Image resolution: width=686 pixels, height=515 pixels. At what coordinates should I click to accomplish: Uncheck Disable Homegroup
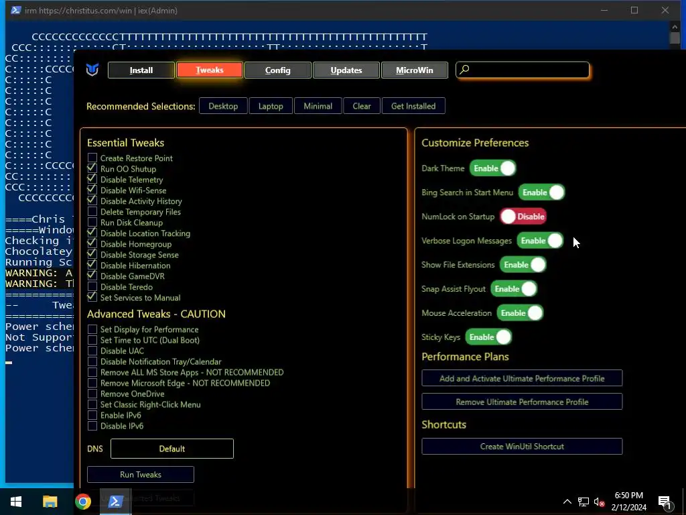[92, 243]
